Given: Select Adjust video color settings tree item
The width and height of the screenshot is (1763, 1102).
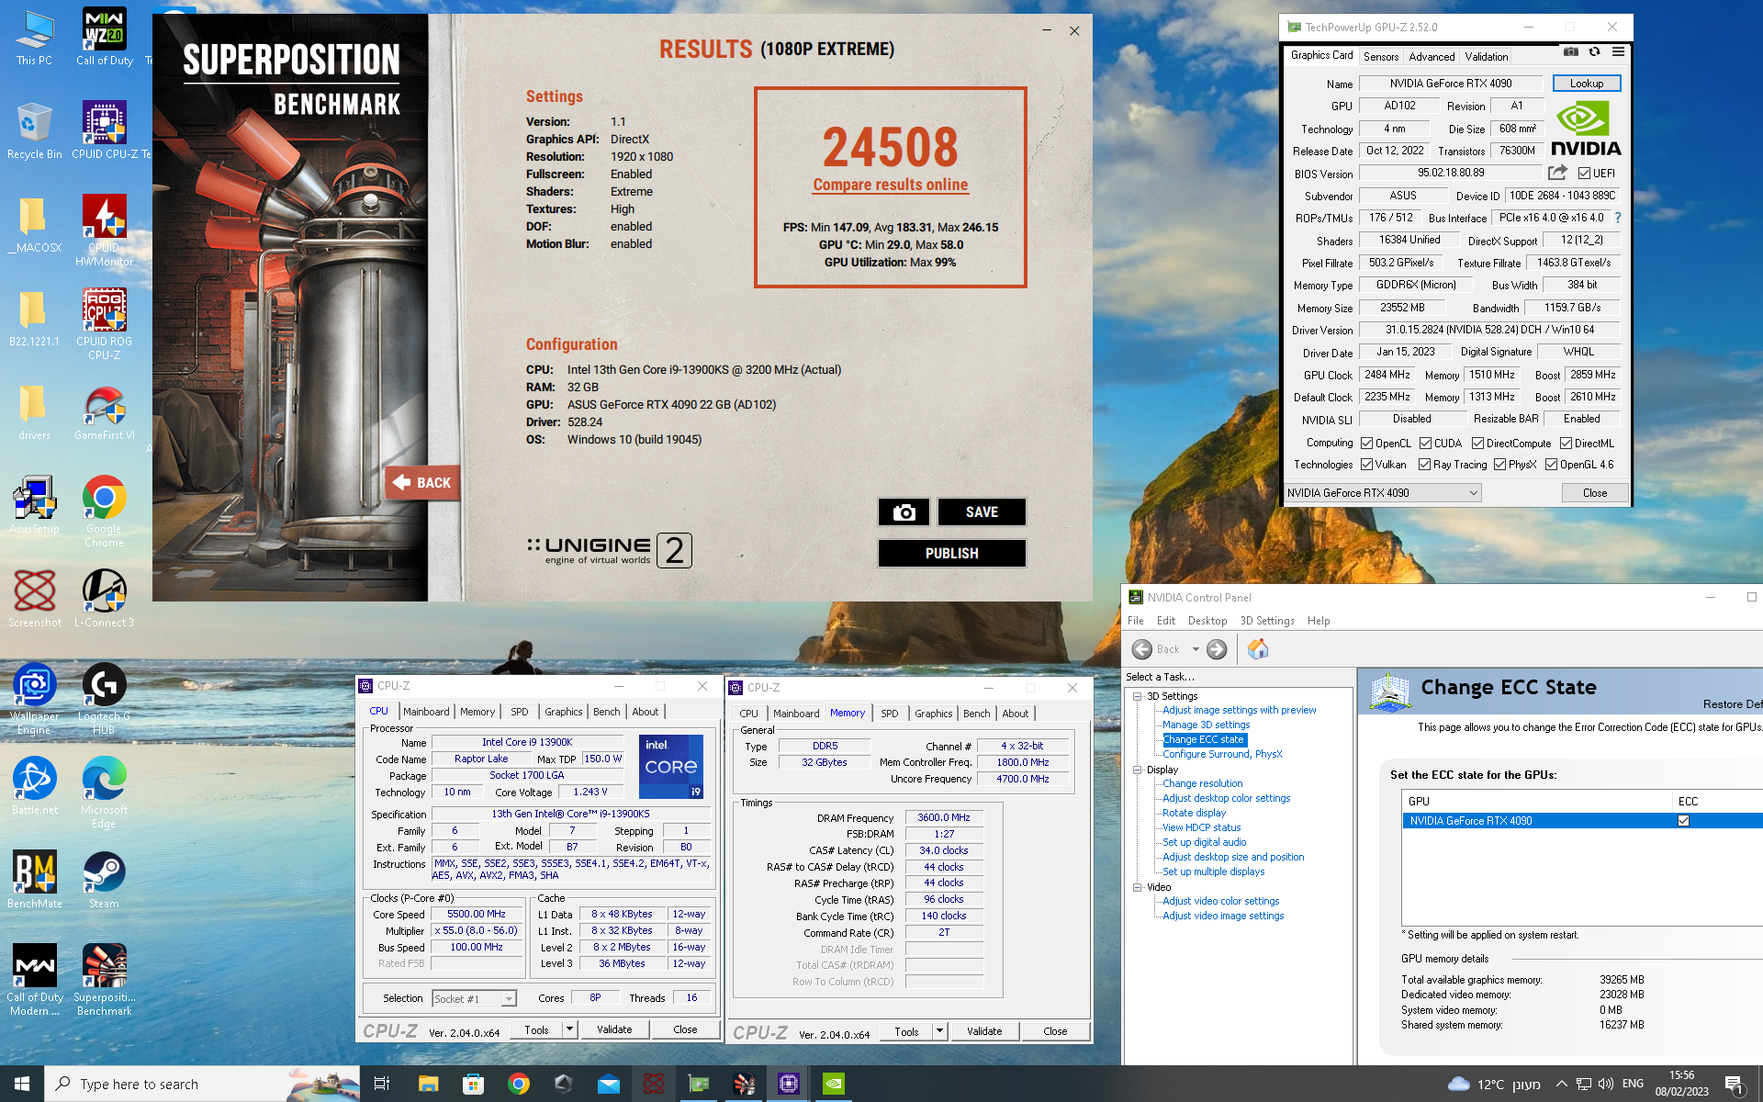Looking at the screenshot, I should click(x=1220, y=901).
